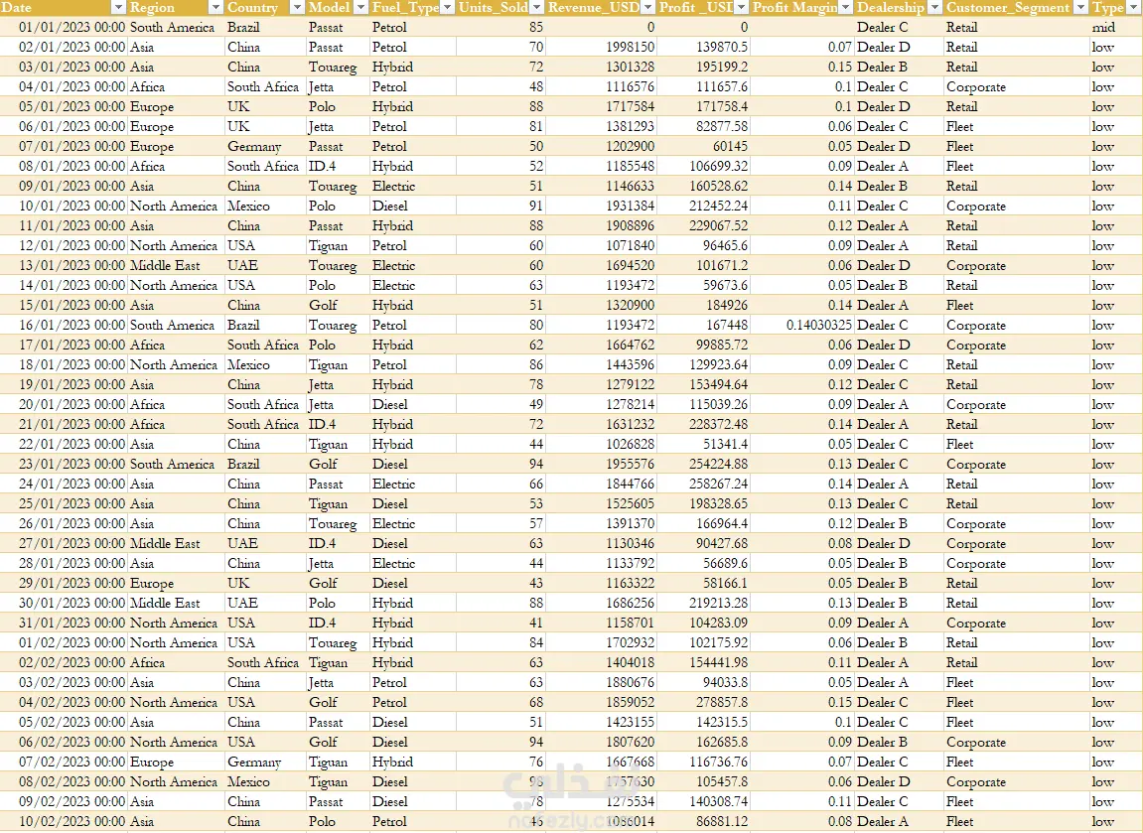The width and height of the screenshot is (1143, 833).
Task: Open the Customer_Segment column filter dropdown
Action: coord(1081,7)
